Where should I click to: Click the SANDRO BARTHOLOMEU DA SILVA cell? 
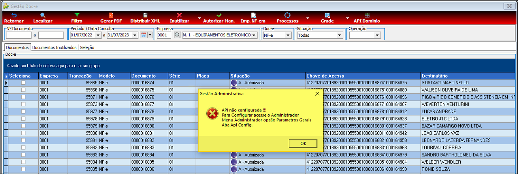pos(468,155)
